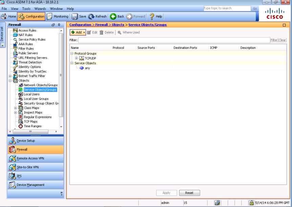Screen dimensions: 292x207
Task: Open Time Ranges in the Firewall tree
Action: pos(33,126)
